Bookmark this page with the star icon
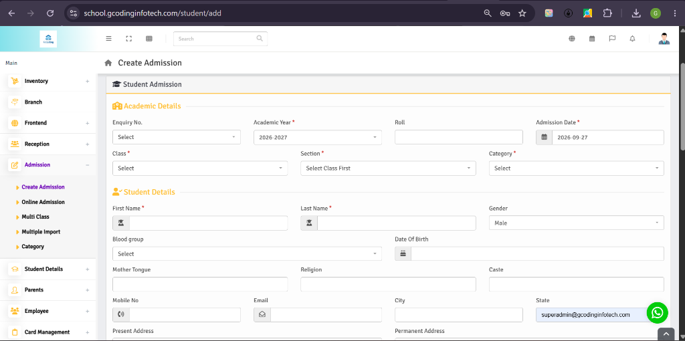The image size is (685, 341). (522, 13)
